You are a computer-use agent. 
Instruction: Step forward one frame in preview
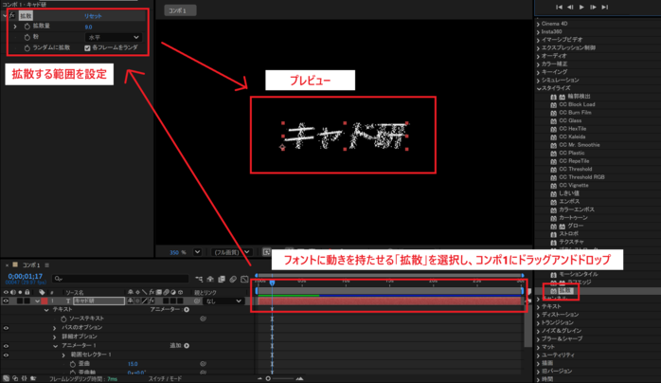(593, 7)
